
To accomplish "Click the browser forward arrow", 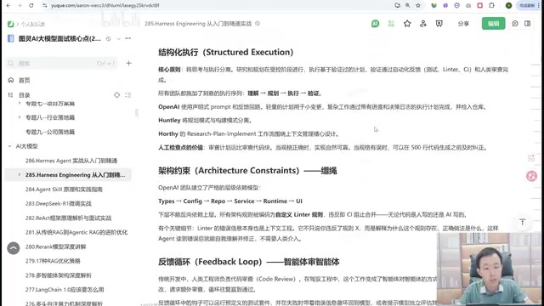I will pos(20,5).
